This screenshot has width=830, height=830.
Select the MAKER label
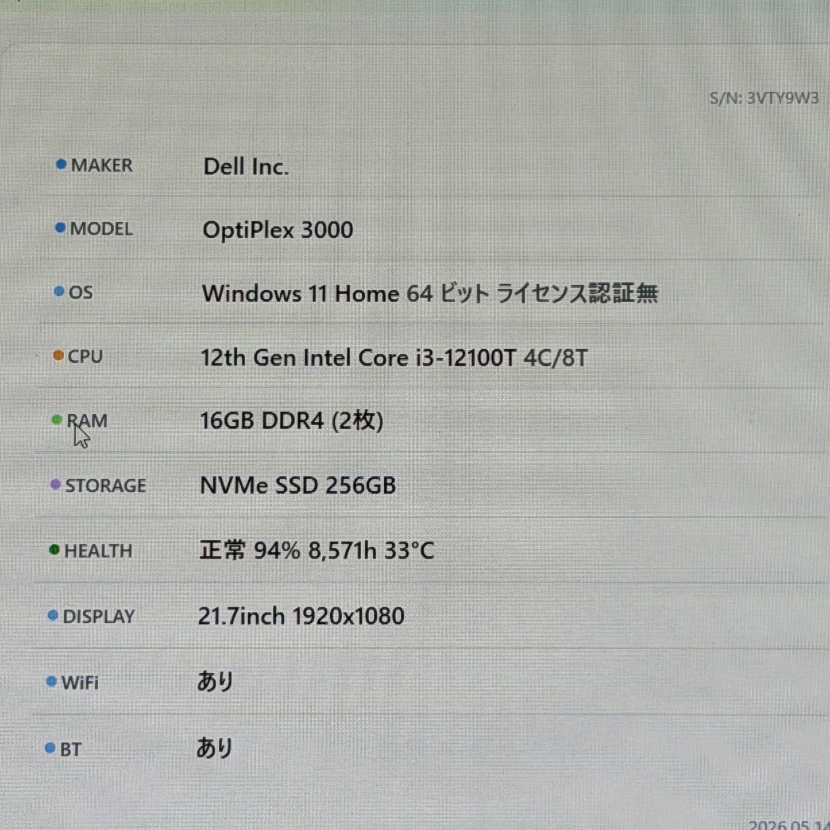tap(102, 165)
